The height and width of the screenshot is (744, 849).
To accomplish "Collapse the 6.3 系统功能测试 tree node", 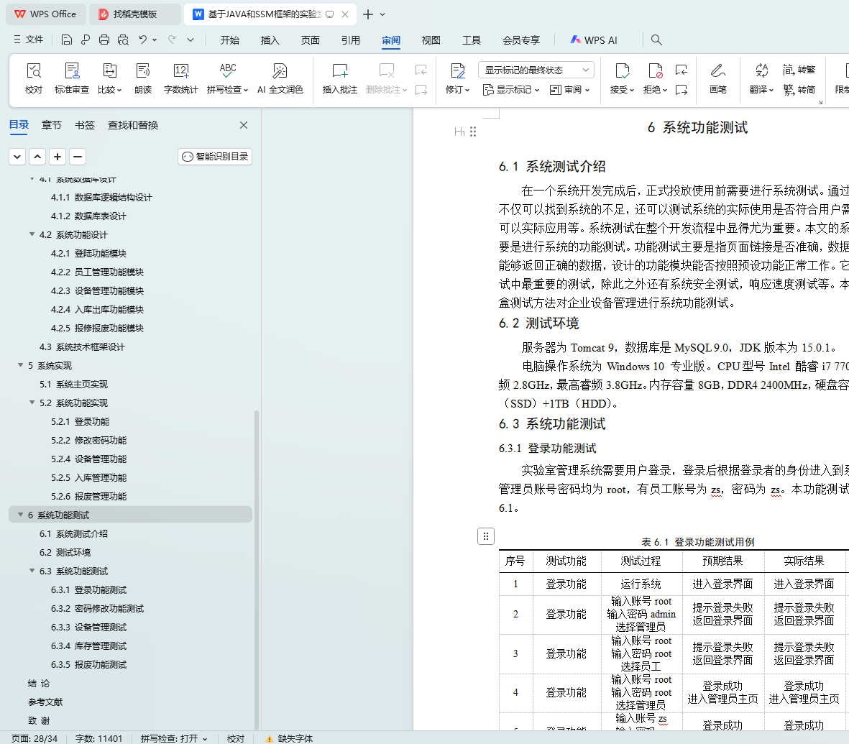I will click(32, 571).
